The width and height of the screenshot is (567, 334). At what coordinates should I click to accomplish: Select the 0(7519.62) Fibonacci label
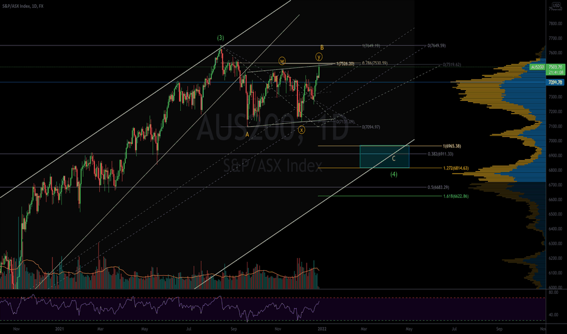point(452,65)
